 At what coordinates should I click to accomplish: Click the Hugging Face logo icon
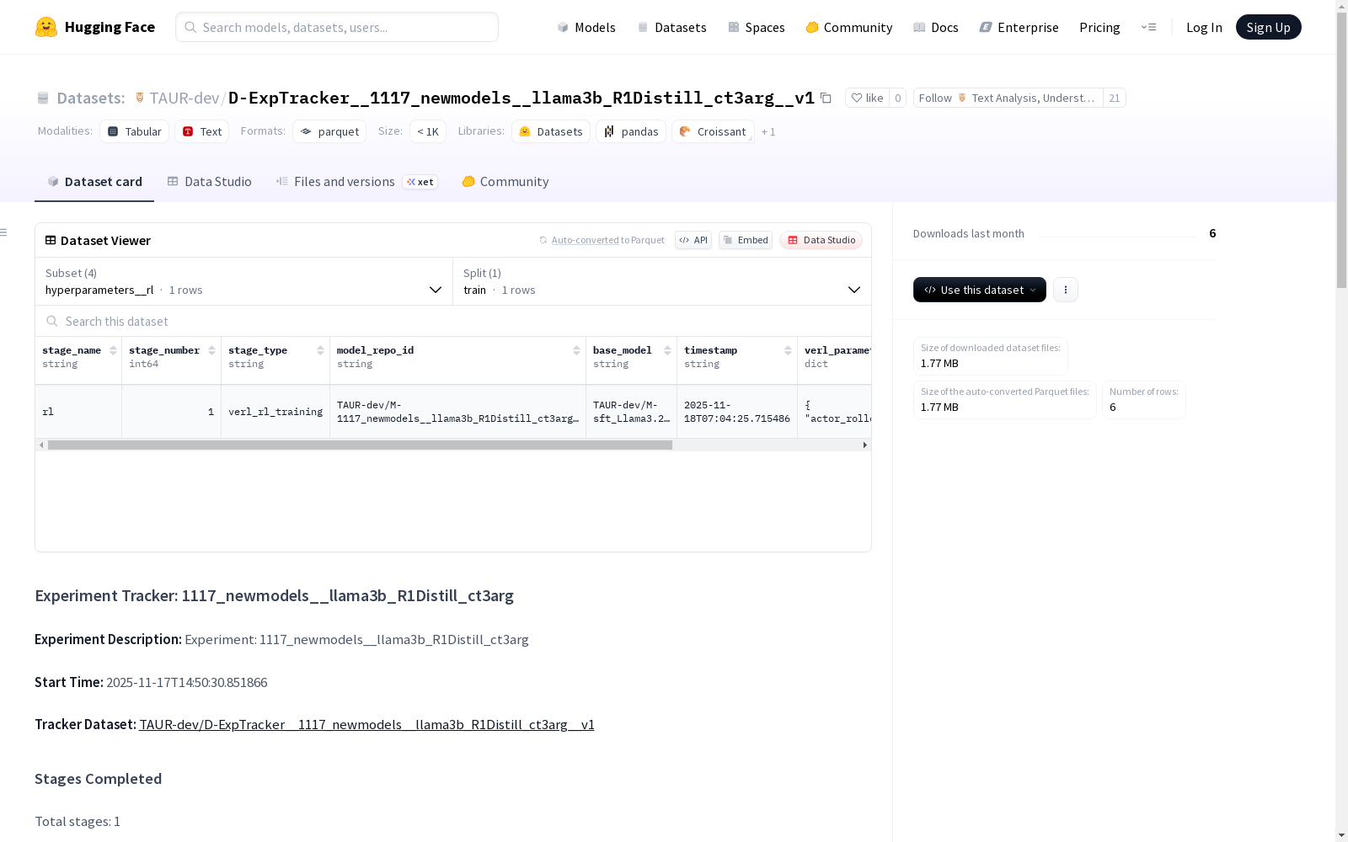(46, 27)
